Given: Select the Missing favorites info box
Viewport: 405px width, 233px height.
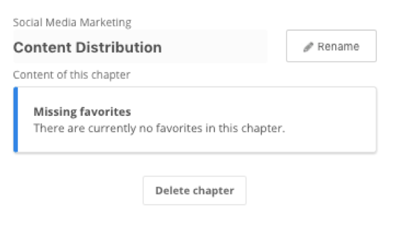Looking at the screenshot, I should (x=195, y=120).
